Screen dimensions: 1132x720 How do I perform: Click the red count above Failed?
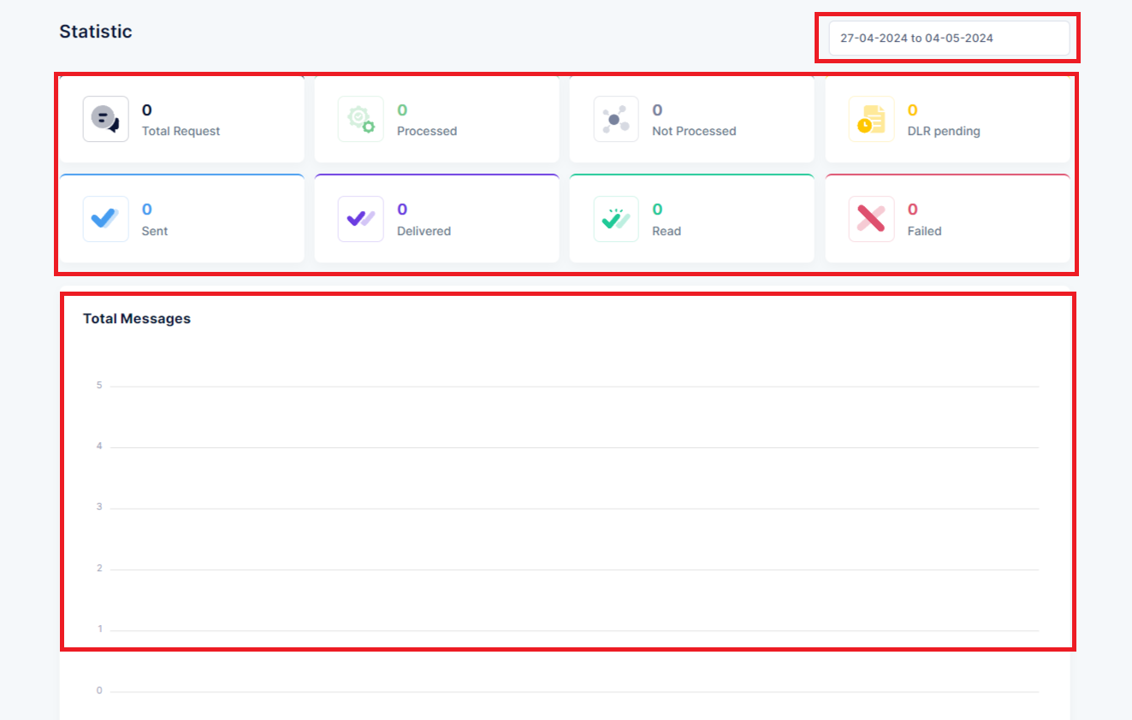point(913,210)
